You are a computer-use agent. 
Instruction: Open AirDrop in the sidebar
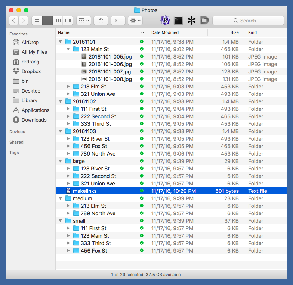click(30, 42)
